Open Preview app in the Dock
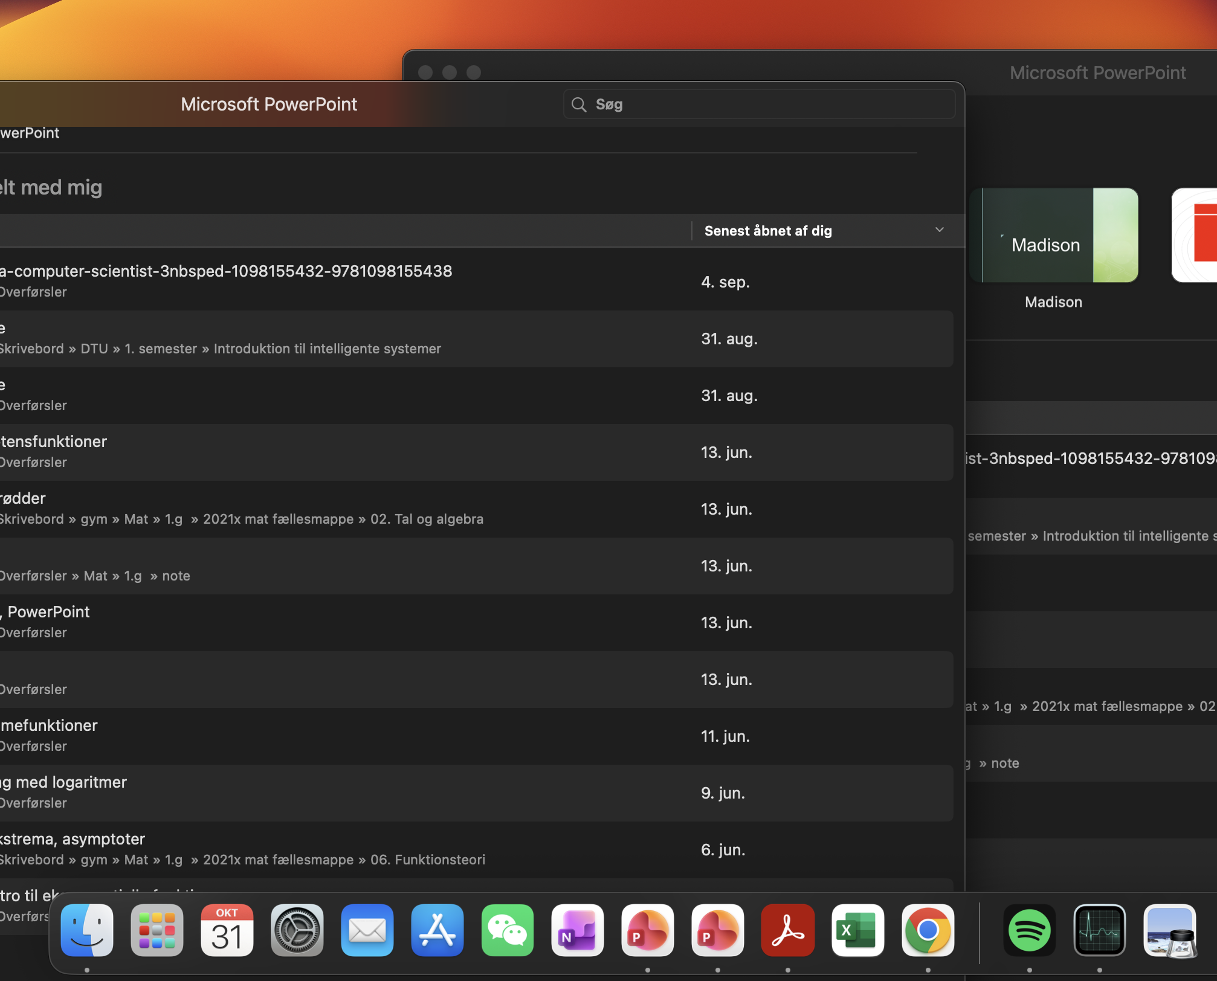 click(x=1170, y=930)
